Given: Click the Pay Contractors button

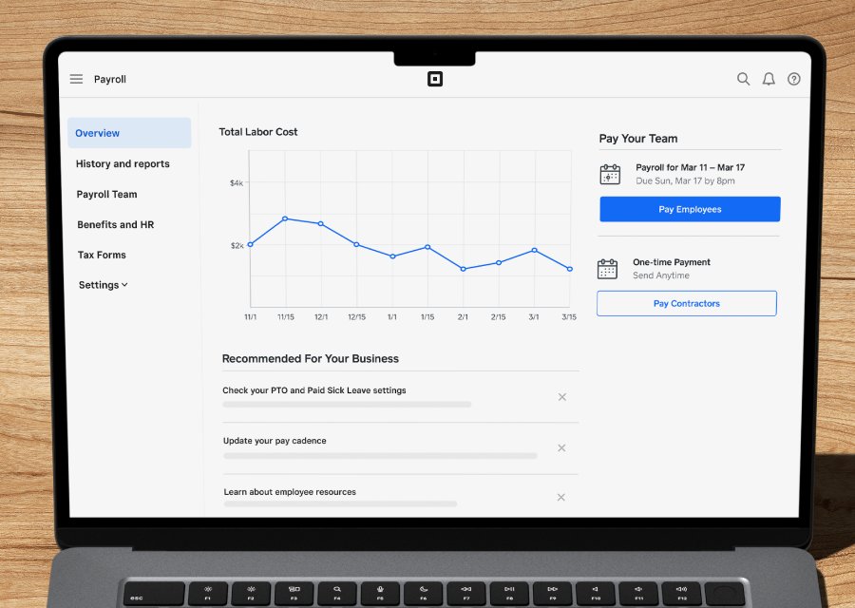Looking at the screenshot, I should (687, 303).
